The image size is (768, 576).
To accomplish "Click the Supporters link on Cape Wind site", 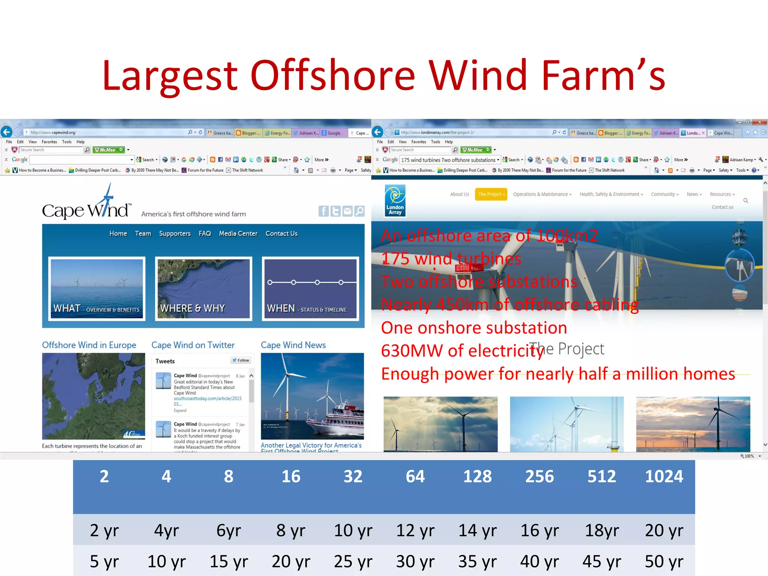I will (x=175, y=233).
